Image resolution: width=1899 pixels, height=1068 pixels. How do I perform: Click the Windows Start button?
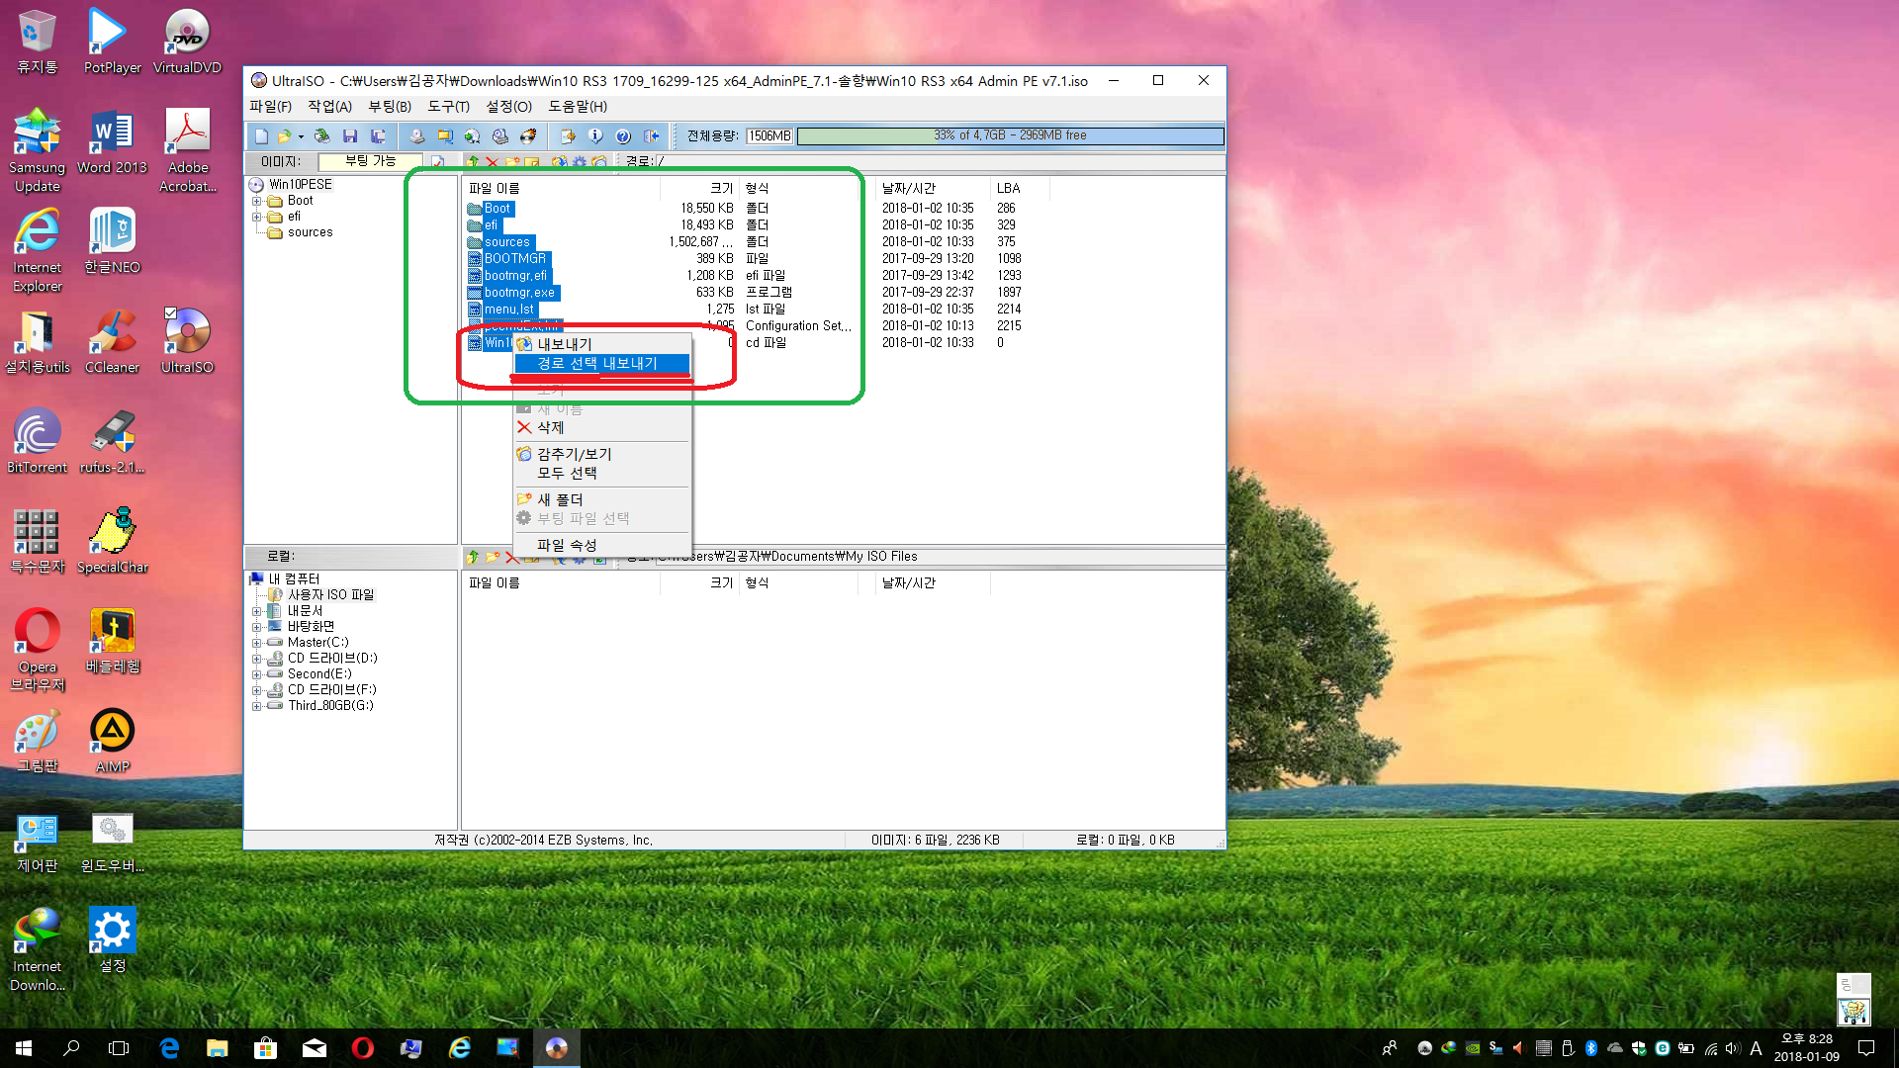point(24,1048)
